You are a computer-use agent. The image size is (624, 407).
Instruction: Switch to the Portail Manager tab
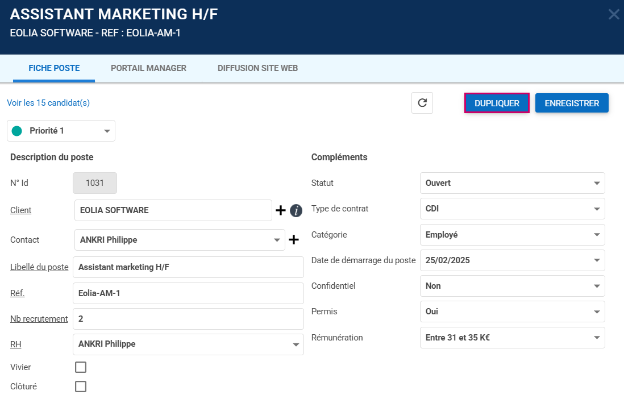(x=148, y=68)
